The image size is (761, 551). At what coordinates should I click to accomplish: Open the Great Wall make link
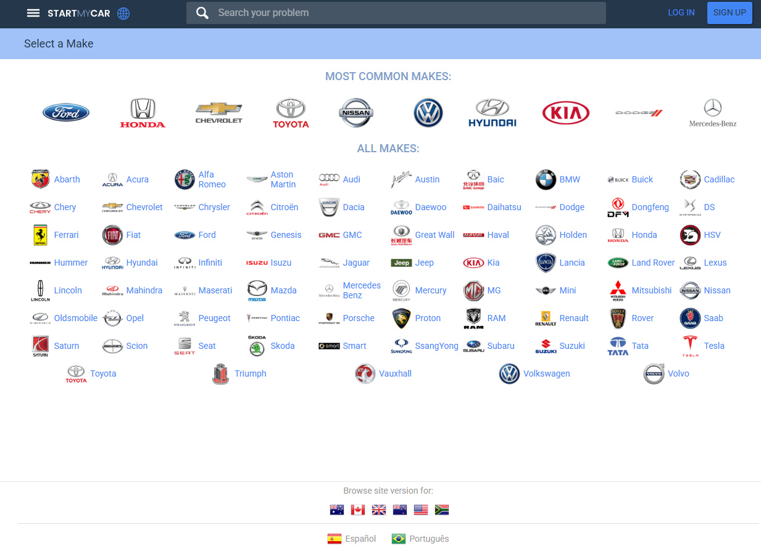pos(435,235)
